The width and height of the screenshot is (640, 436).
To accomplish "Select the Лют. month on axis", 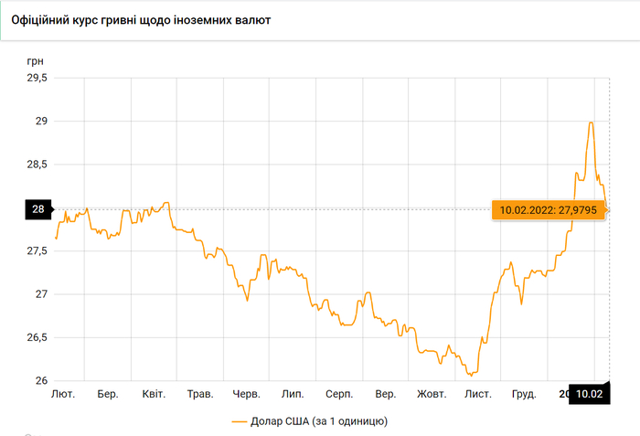I will pos(61,394).
